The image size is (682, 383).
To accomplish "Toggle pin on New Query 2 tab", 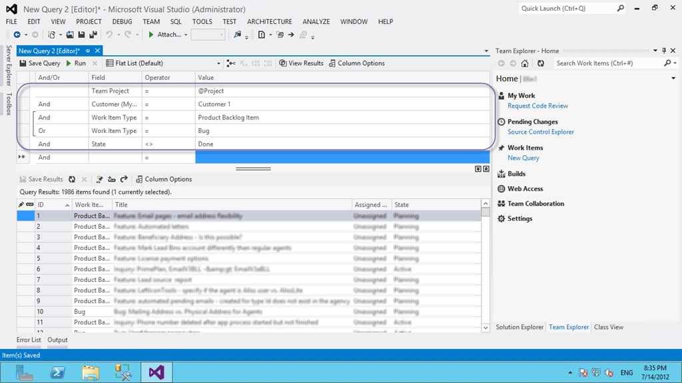I will point(88,51).
